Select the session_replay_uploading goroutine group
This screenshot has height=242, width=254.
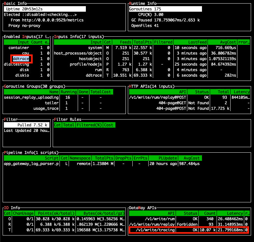pyautogui.click(x=59, y=97)
